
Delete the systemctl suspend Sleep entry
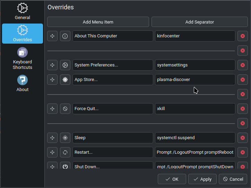tap(243, 138)
